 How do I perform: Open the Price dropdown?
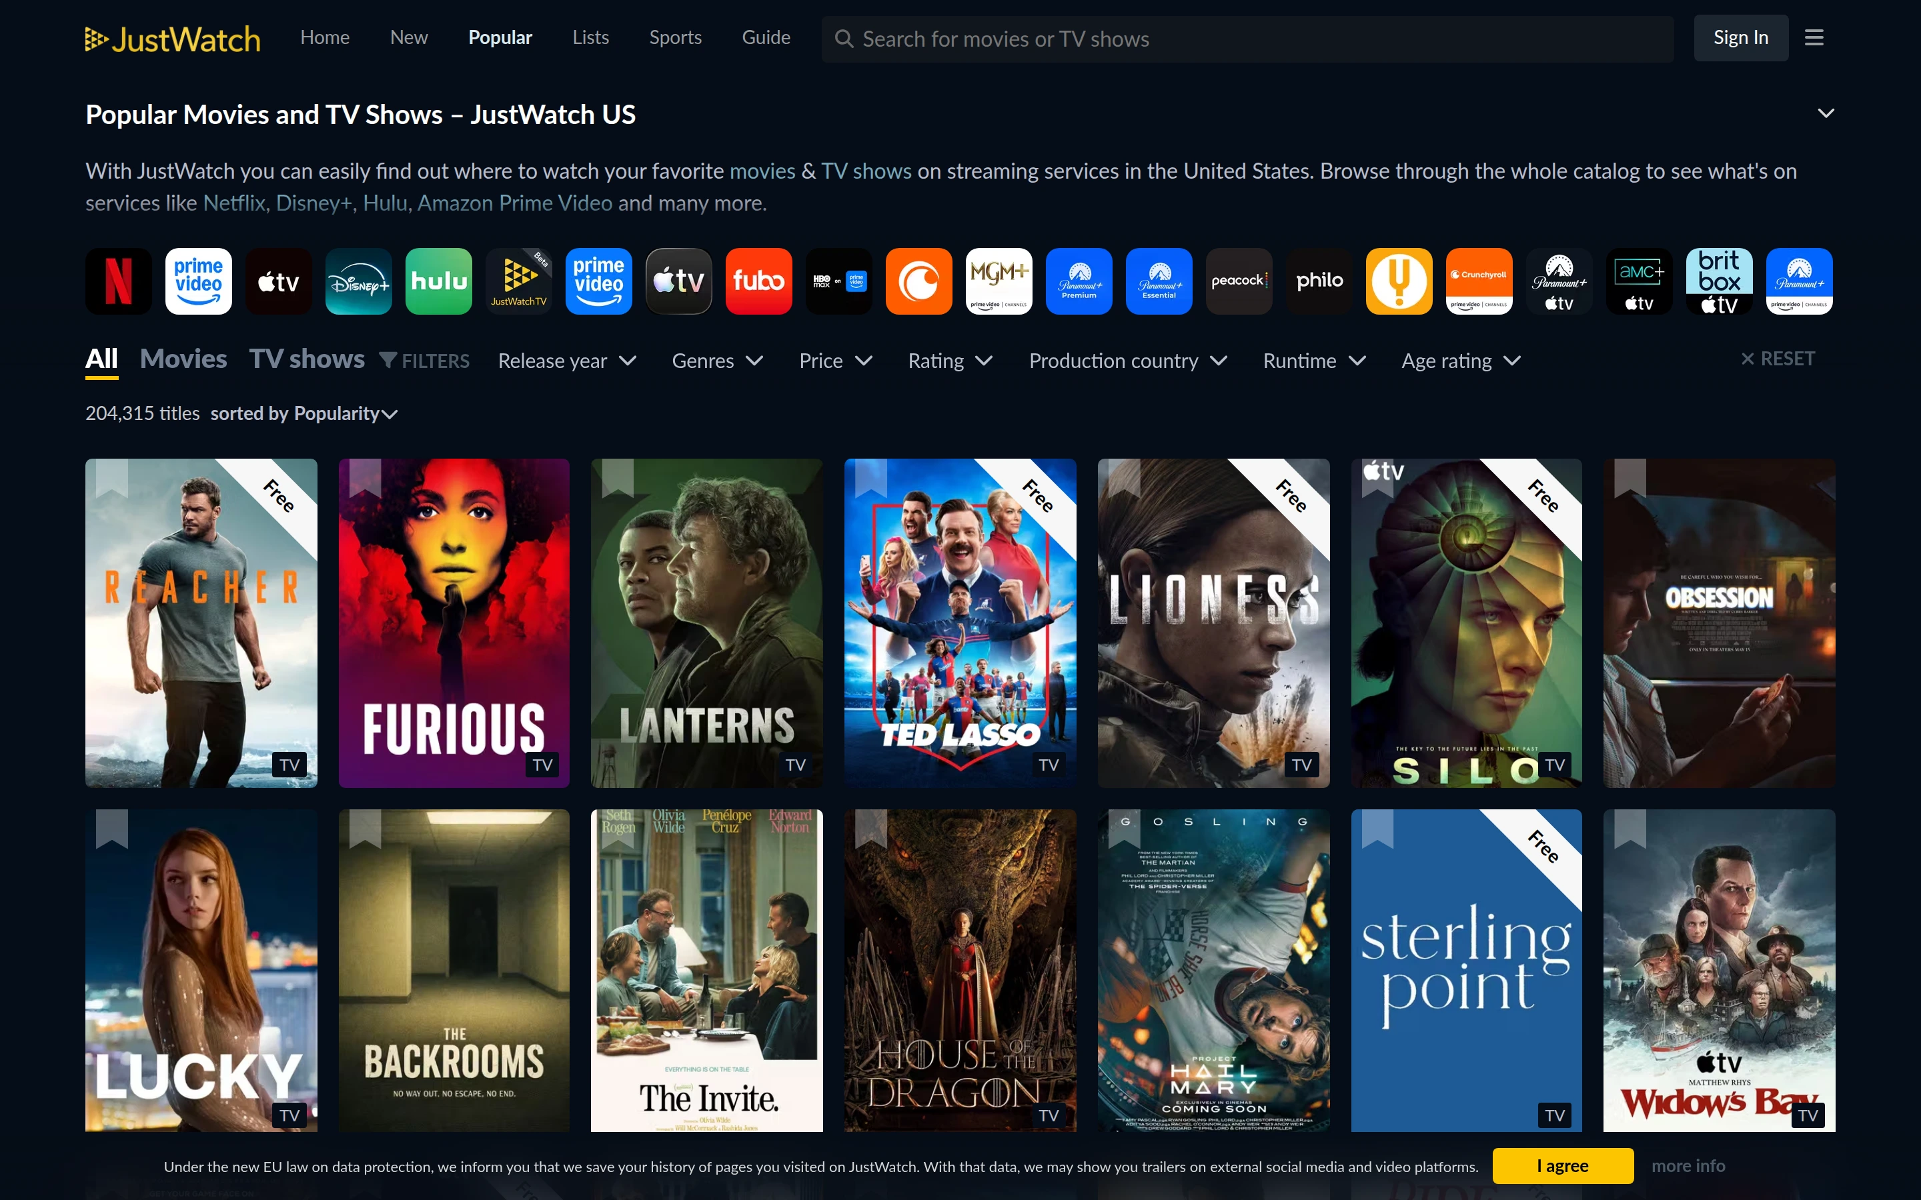pyautogui.click(x=836, y=360)
